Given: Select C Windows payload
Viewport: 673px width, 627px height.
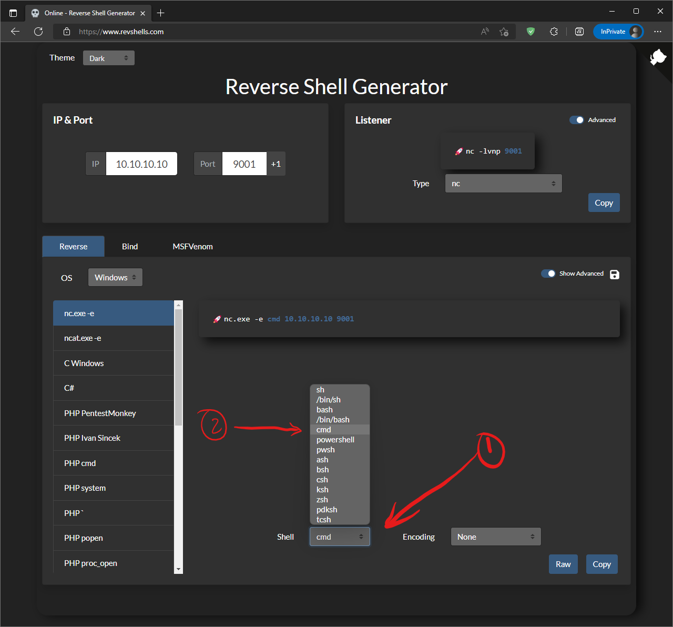Looking at the screenshot, I should [114, 363].
